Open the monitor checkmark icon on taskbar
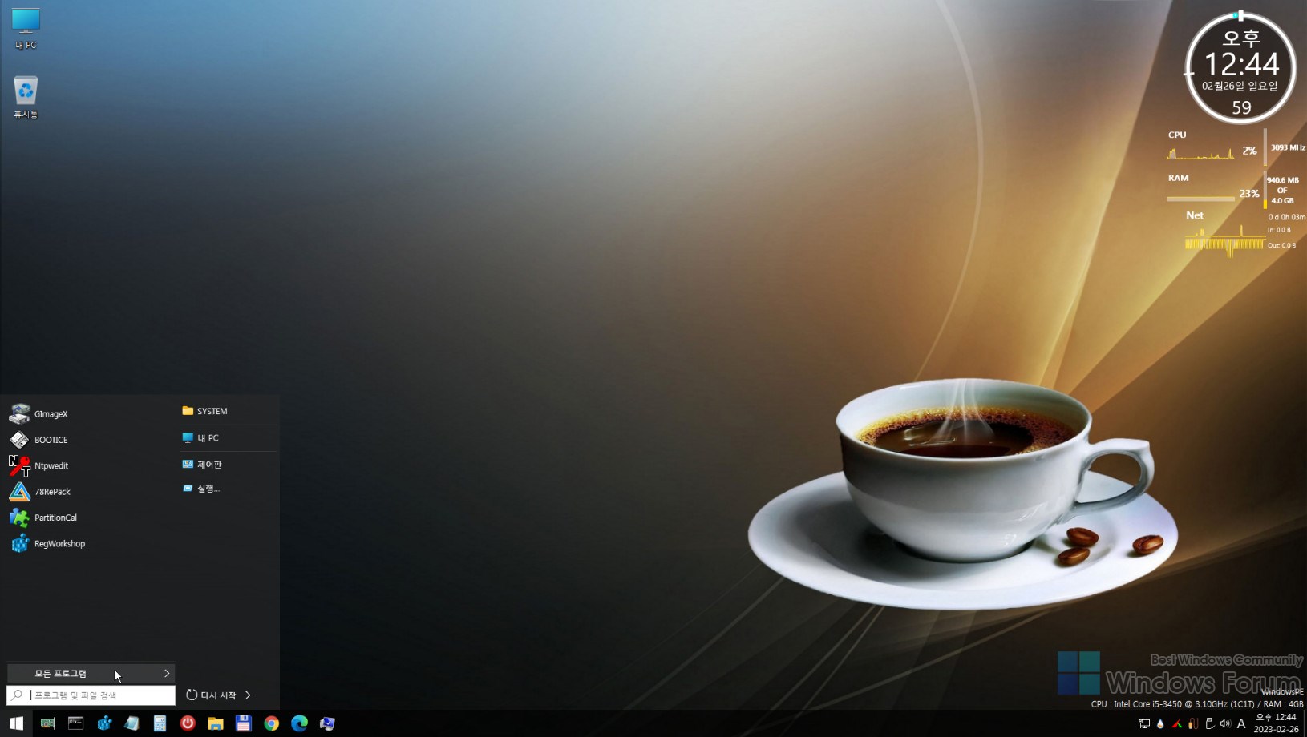1307x737 pixels. [327, 723]
